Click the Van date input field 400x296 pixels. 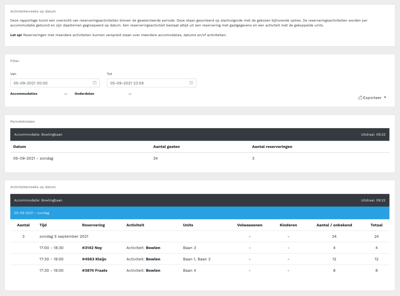point(51,83)
